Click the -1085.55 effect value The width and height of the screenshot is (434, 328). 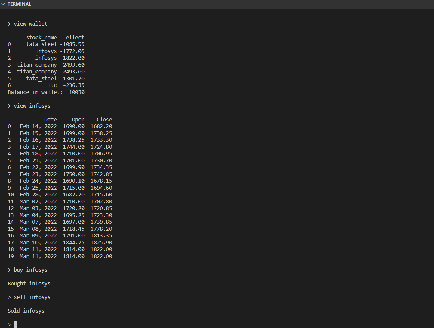(72, 44)
